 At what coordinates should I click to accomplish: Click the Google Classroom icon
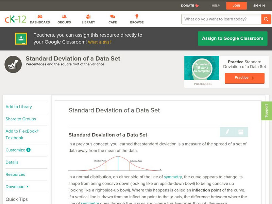pos(21,38)
